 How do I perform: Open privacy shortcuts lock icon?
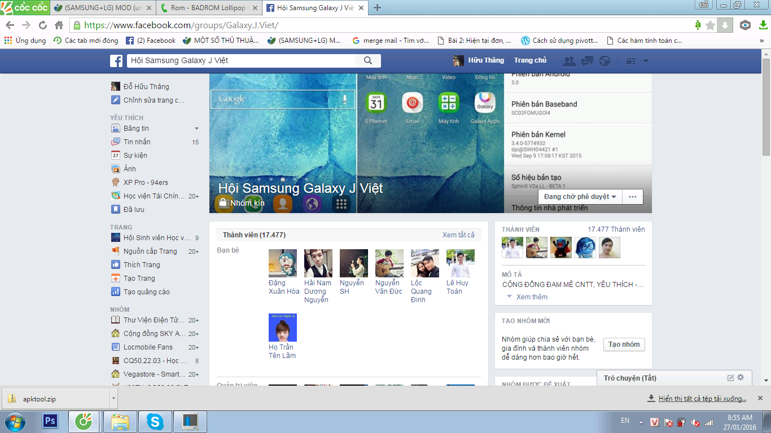(x=631, y=61)
